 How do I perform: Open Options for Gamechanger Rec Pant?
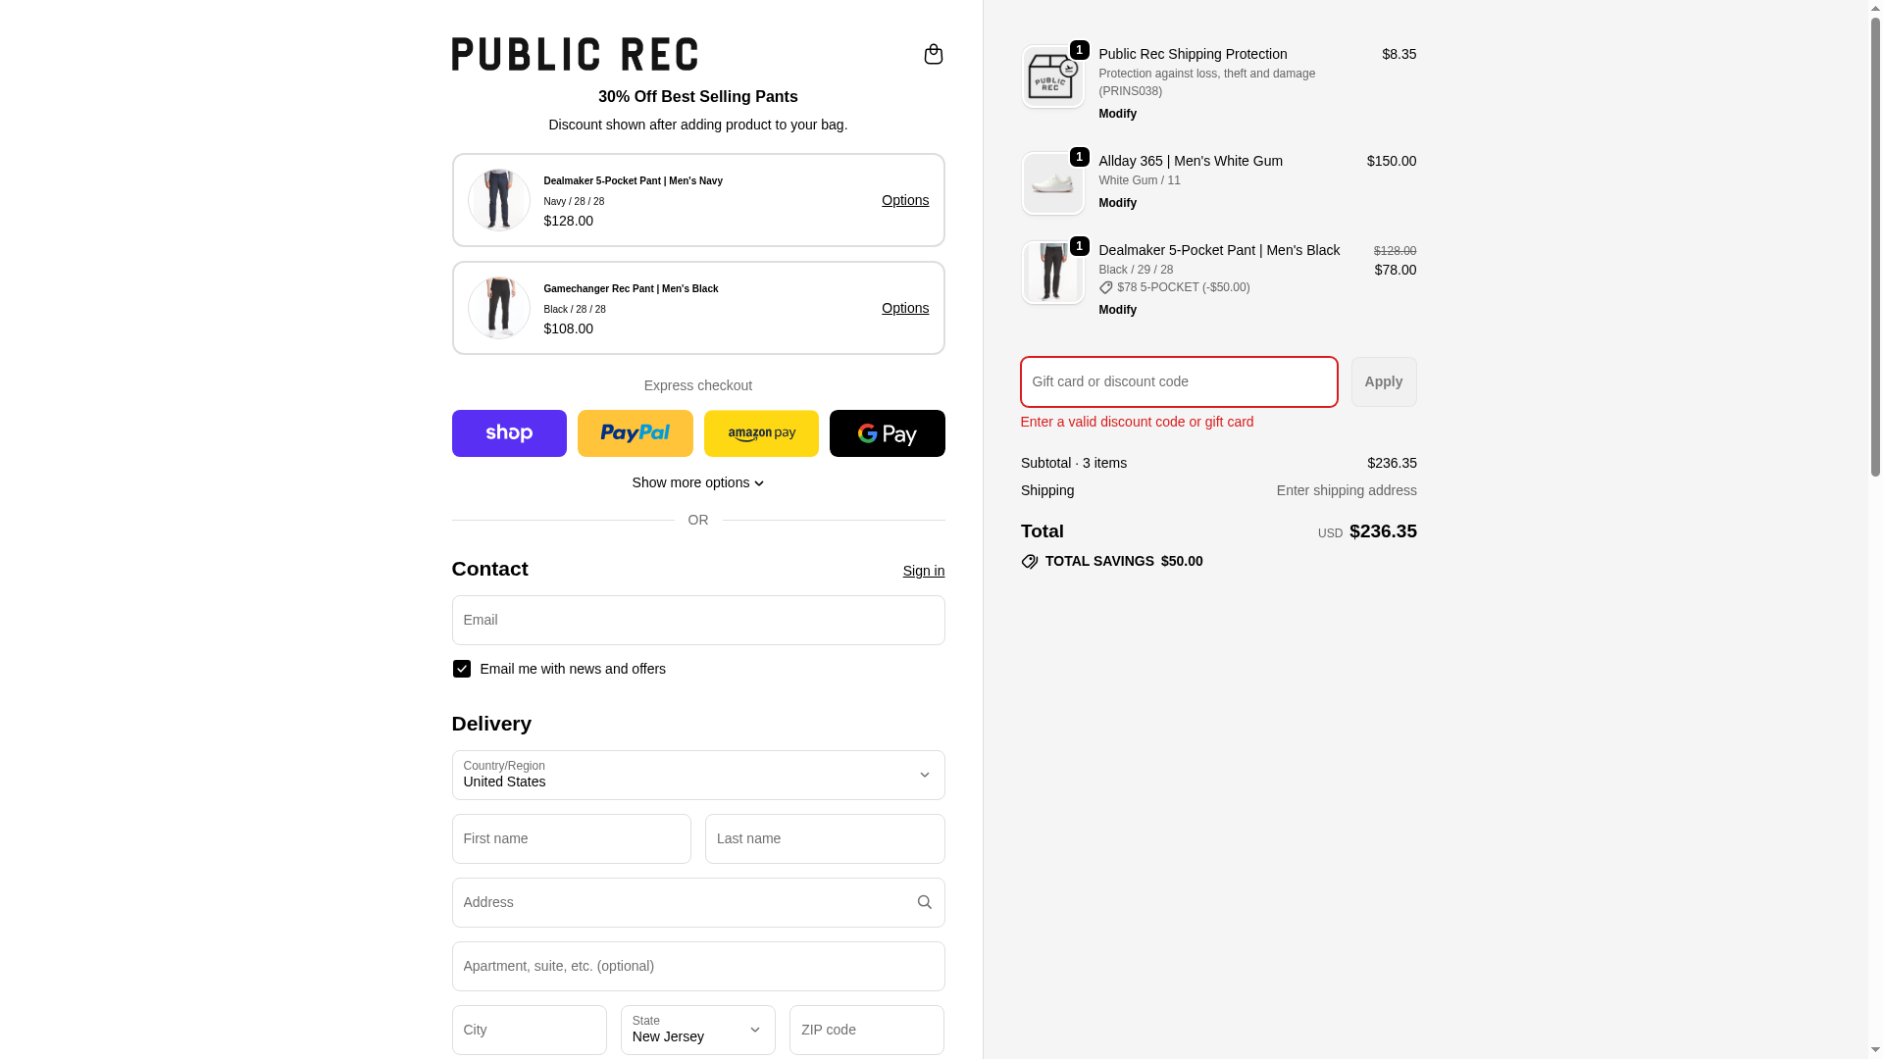click(904, 308)
